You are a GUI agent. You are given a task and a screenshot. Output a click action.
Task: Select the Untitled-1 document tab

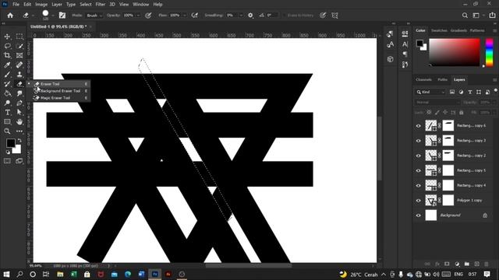coord(58,26)
